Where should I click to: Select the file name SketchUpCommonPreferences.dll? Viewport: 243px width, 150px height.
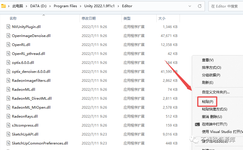pos(40,143)
